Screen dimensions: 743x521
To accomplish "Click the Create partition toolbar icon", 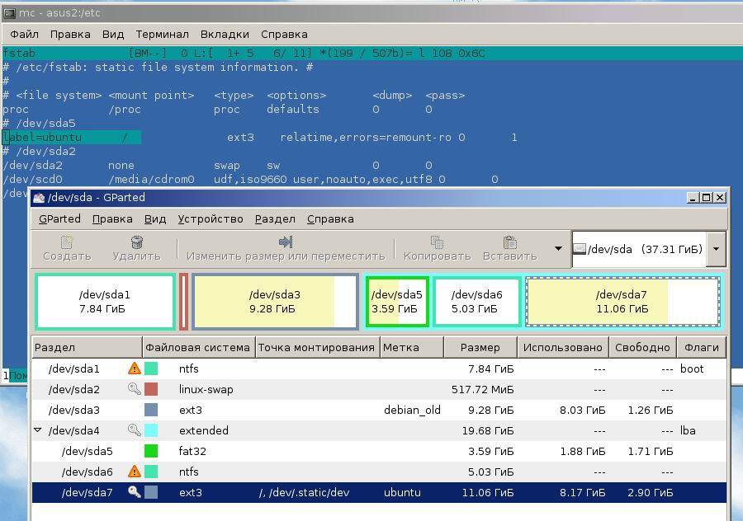I will click(67, 242).
